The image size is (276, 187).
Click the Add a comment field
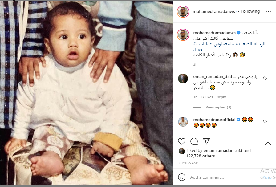(x=224, y=177)
